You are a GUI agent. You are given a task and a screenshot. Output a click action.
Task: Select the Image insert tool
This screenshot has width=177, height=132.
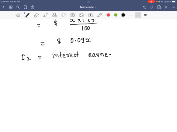81,15
